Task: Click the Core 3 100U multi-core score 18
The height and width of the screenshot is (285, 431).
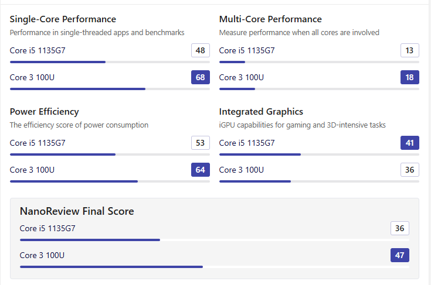Action: point(409,77)
